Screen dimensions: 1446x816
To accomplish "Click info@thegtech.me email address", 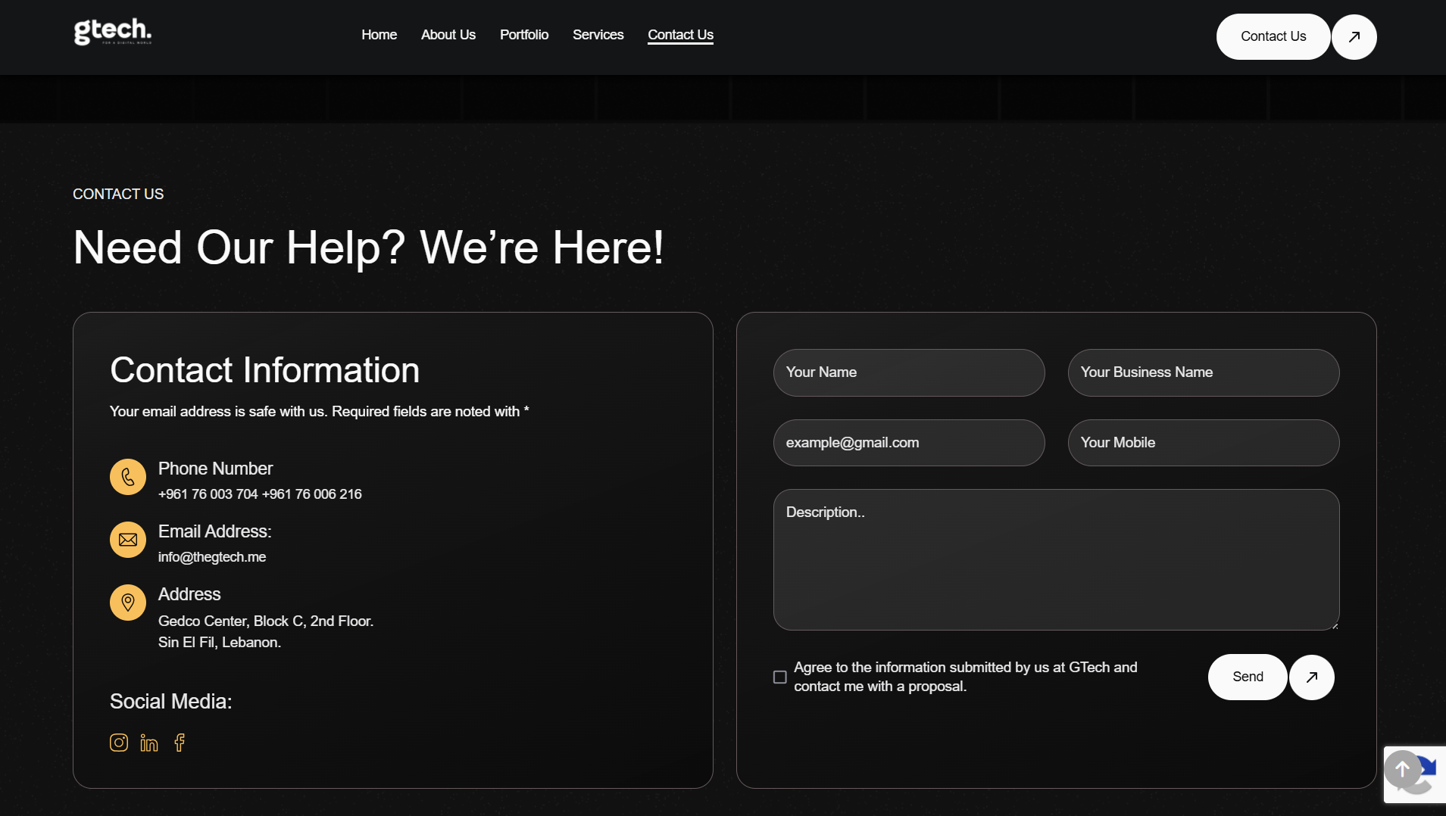I will (x=212, y=557).
